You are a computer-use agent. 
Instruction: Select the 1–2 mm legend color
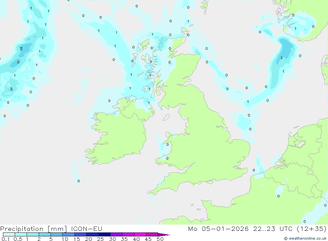pyautogui.click(x=32, y=234)
